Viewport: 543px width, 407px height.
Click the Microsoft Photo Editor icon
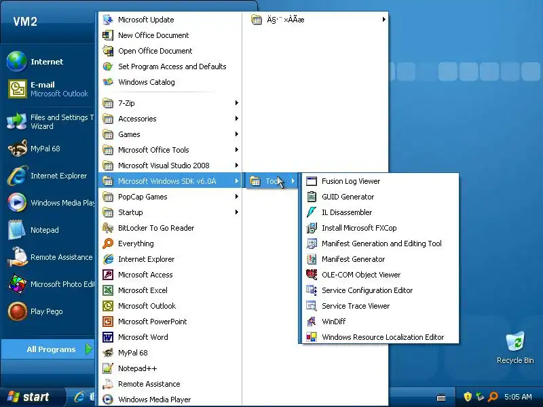pos(17,284)
